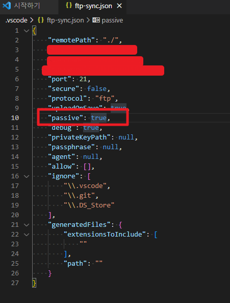Viewport: 230px width, 303px height.
Task: Click the true value on passive line
Action: click(x=99, y=118)
